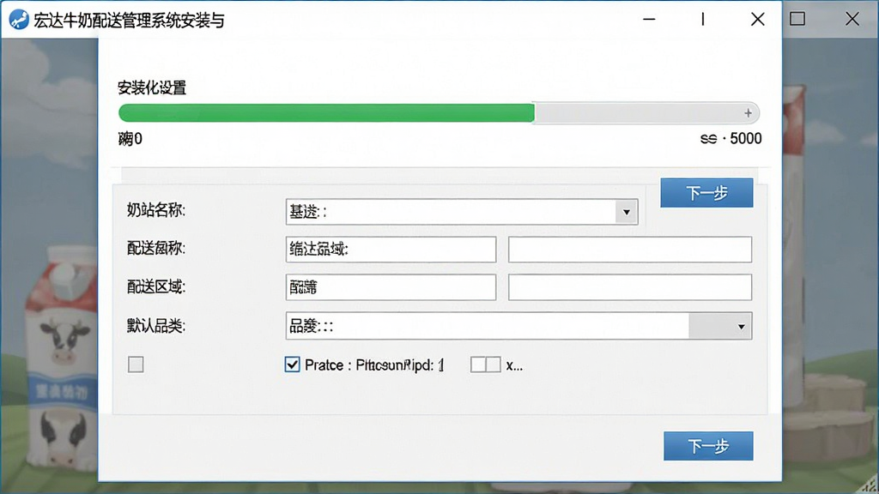Click the vertical bar button in dialog title bar

(x=702, y=19)
